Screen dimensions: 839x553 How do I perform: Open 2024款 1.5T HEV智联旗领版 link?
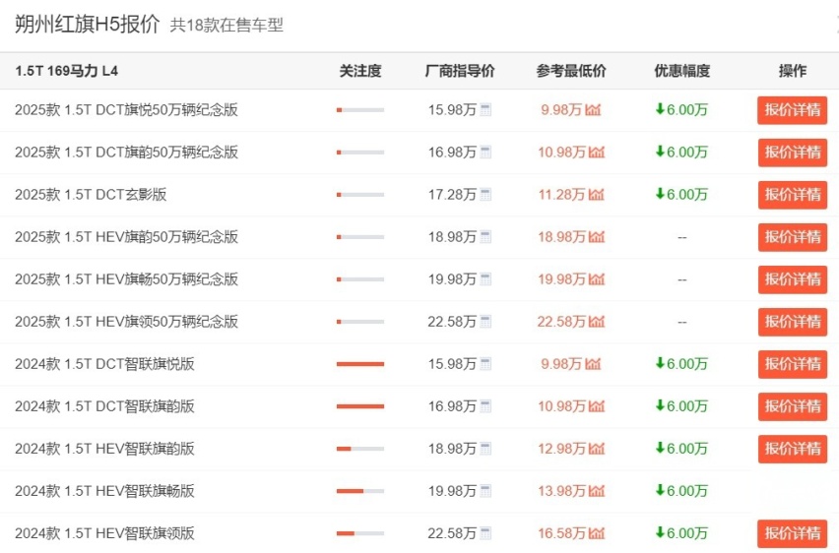(104, 533)
